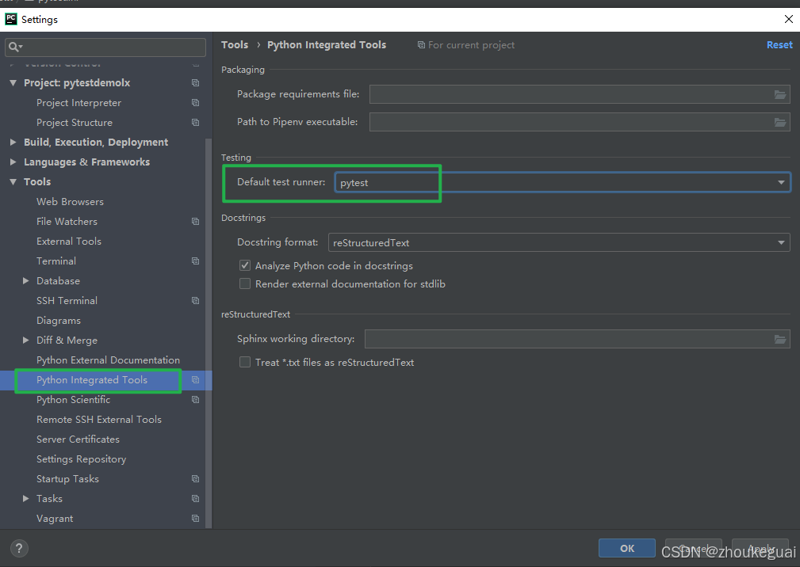Image resolution: width=800 pixels, height=567 pixels.
Task: Click the Reset link
Action: pyautogui.click(x=779, y=45)
